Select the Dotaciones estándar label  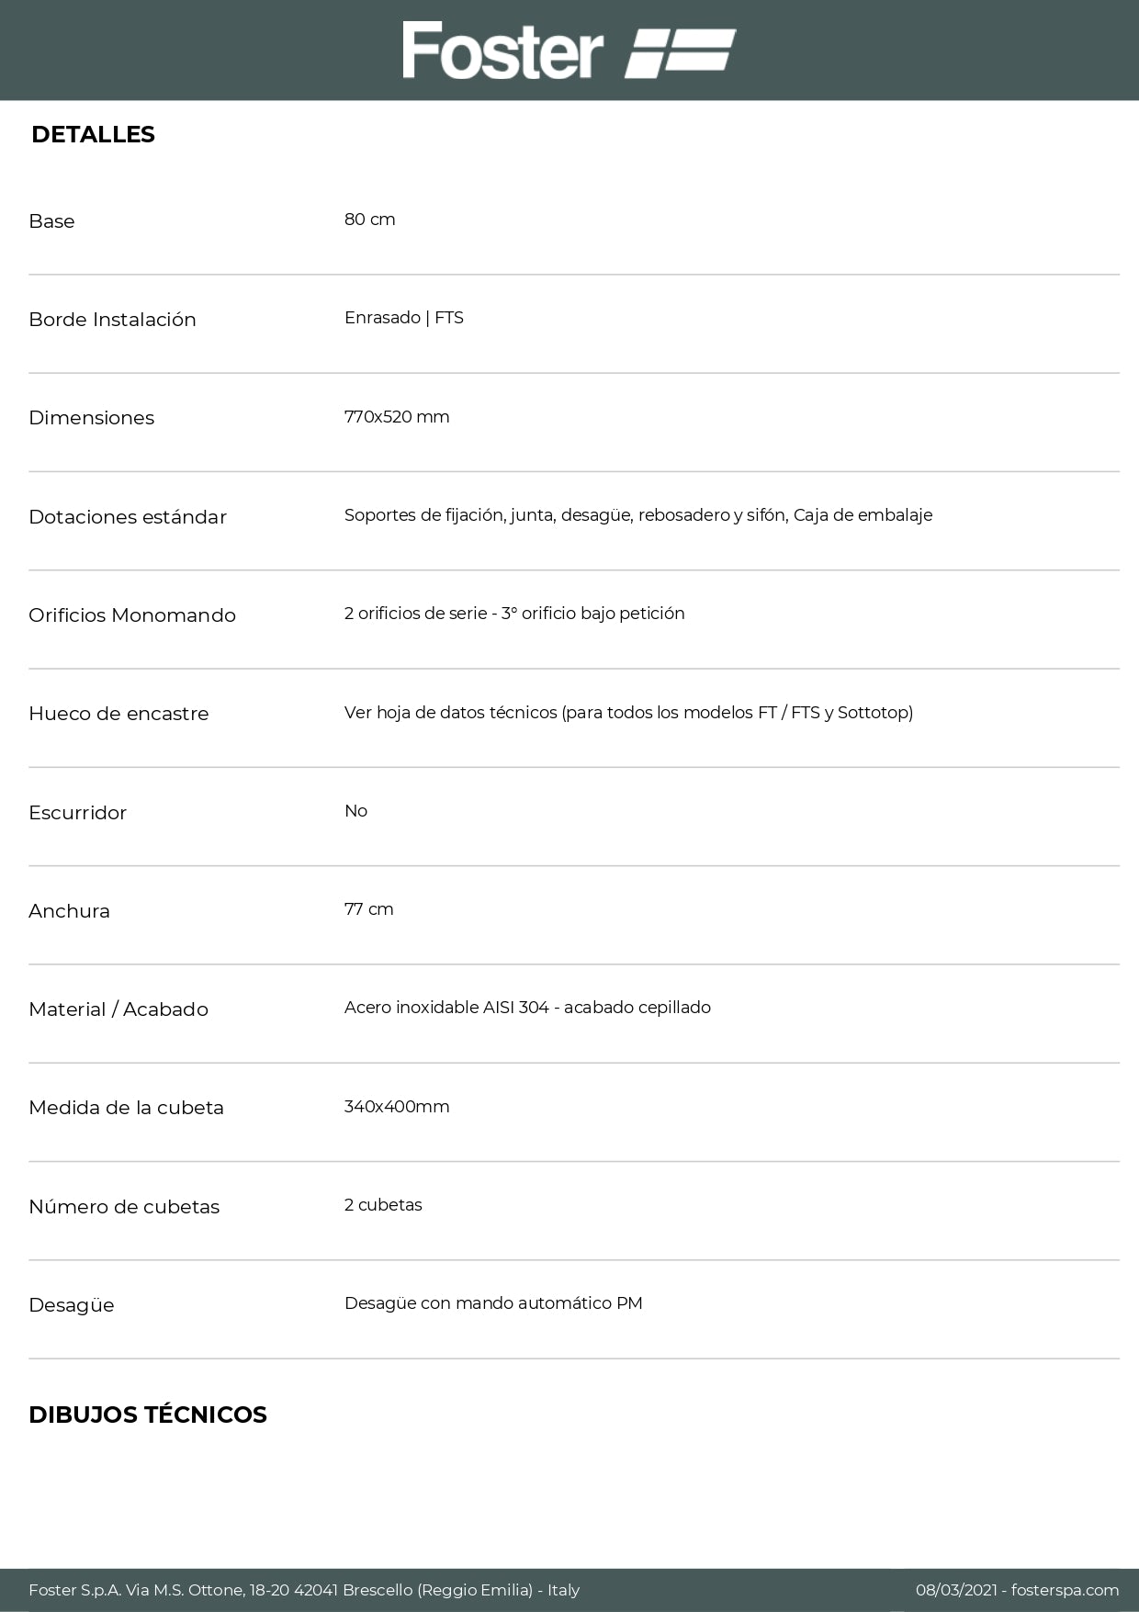(x=127, y=517)
